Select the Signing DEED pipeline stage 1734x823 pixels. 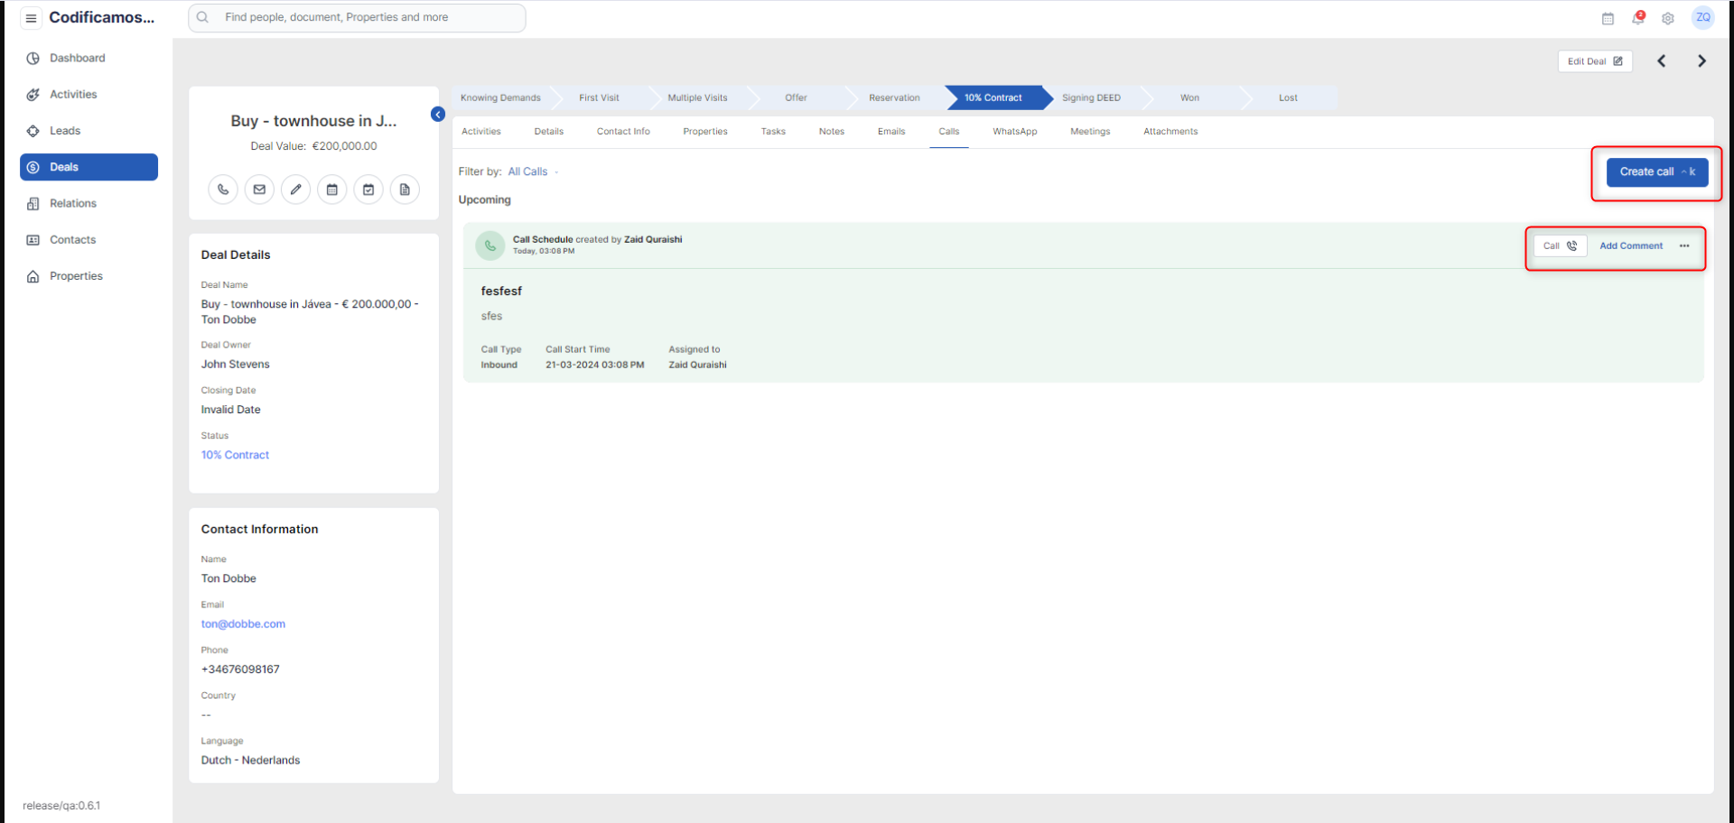(1091, 97)
